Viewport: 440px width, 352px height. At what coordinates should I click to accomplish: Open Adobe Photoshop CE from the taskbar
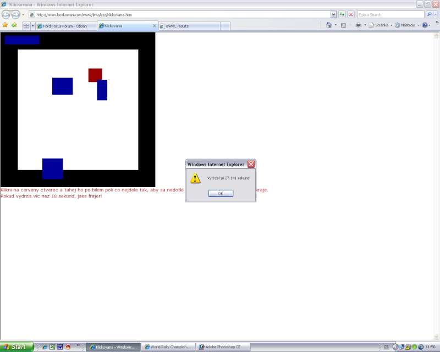pyautogui.click(x=223, y=347)
